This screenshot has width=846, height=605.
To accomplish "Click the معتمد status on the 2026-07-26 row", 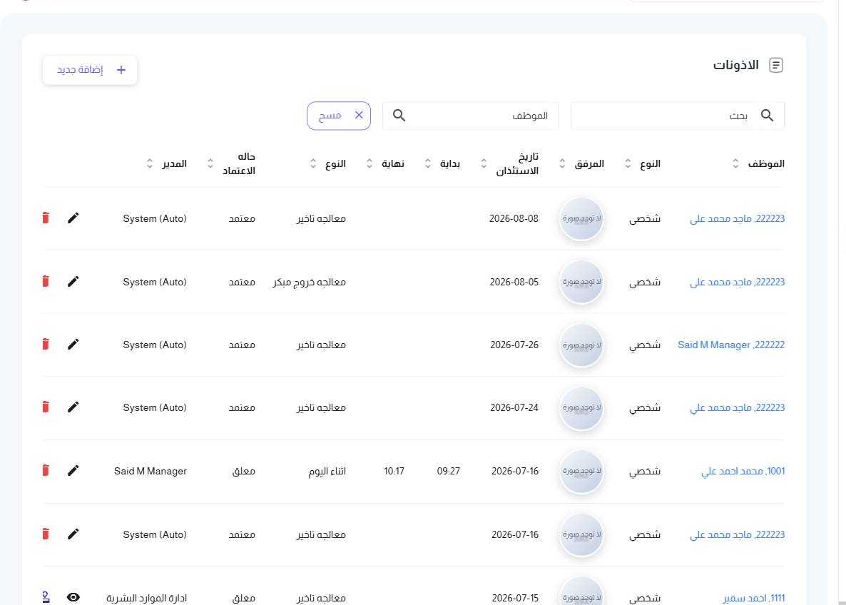I will tap(242, 345).
